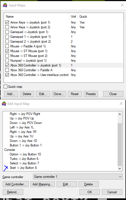Click the Add Mapping... button
The height and width of the screenshot is (200, 126).
(43, 184)
